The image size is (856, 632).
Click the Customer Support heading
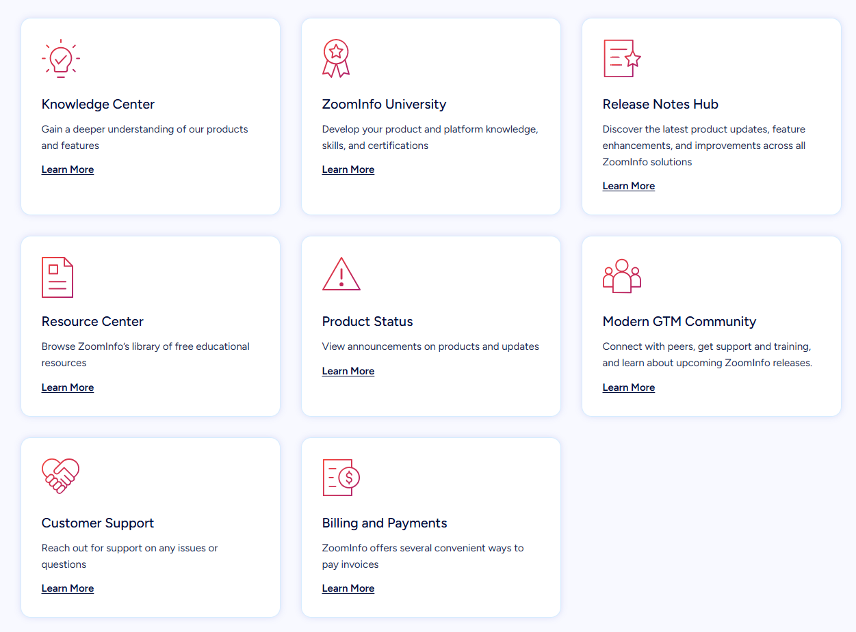[x=98, y=523]
